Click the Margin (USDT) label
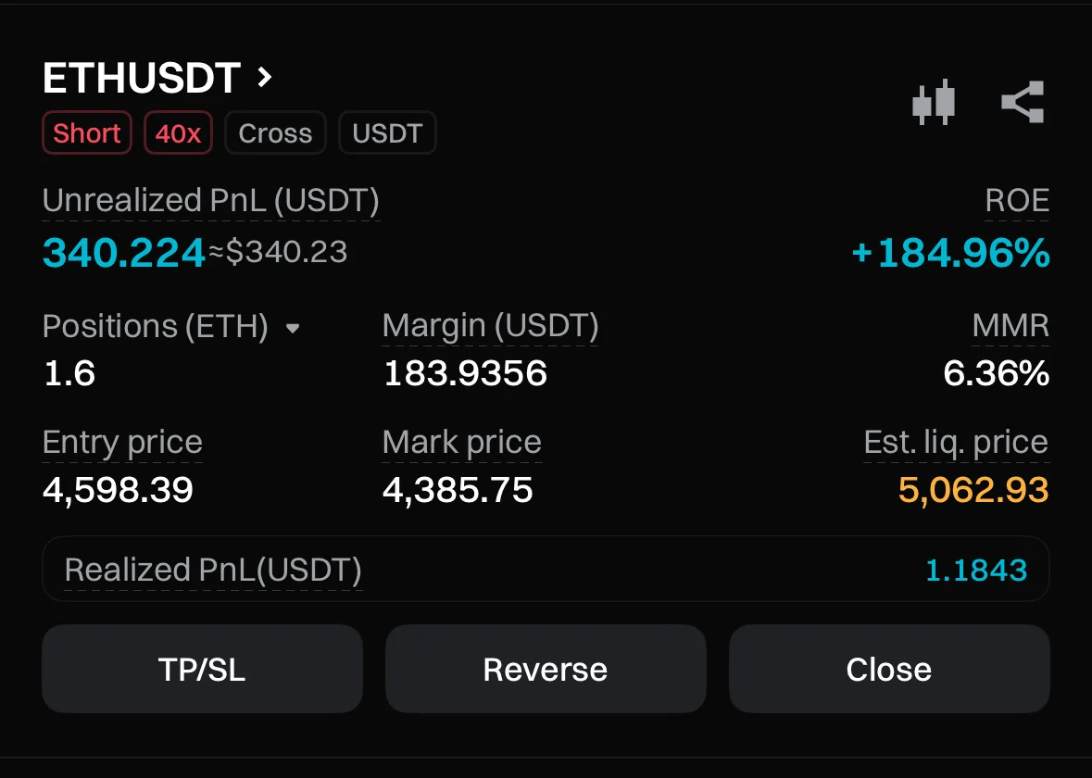 (490, 326)
